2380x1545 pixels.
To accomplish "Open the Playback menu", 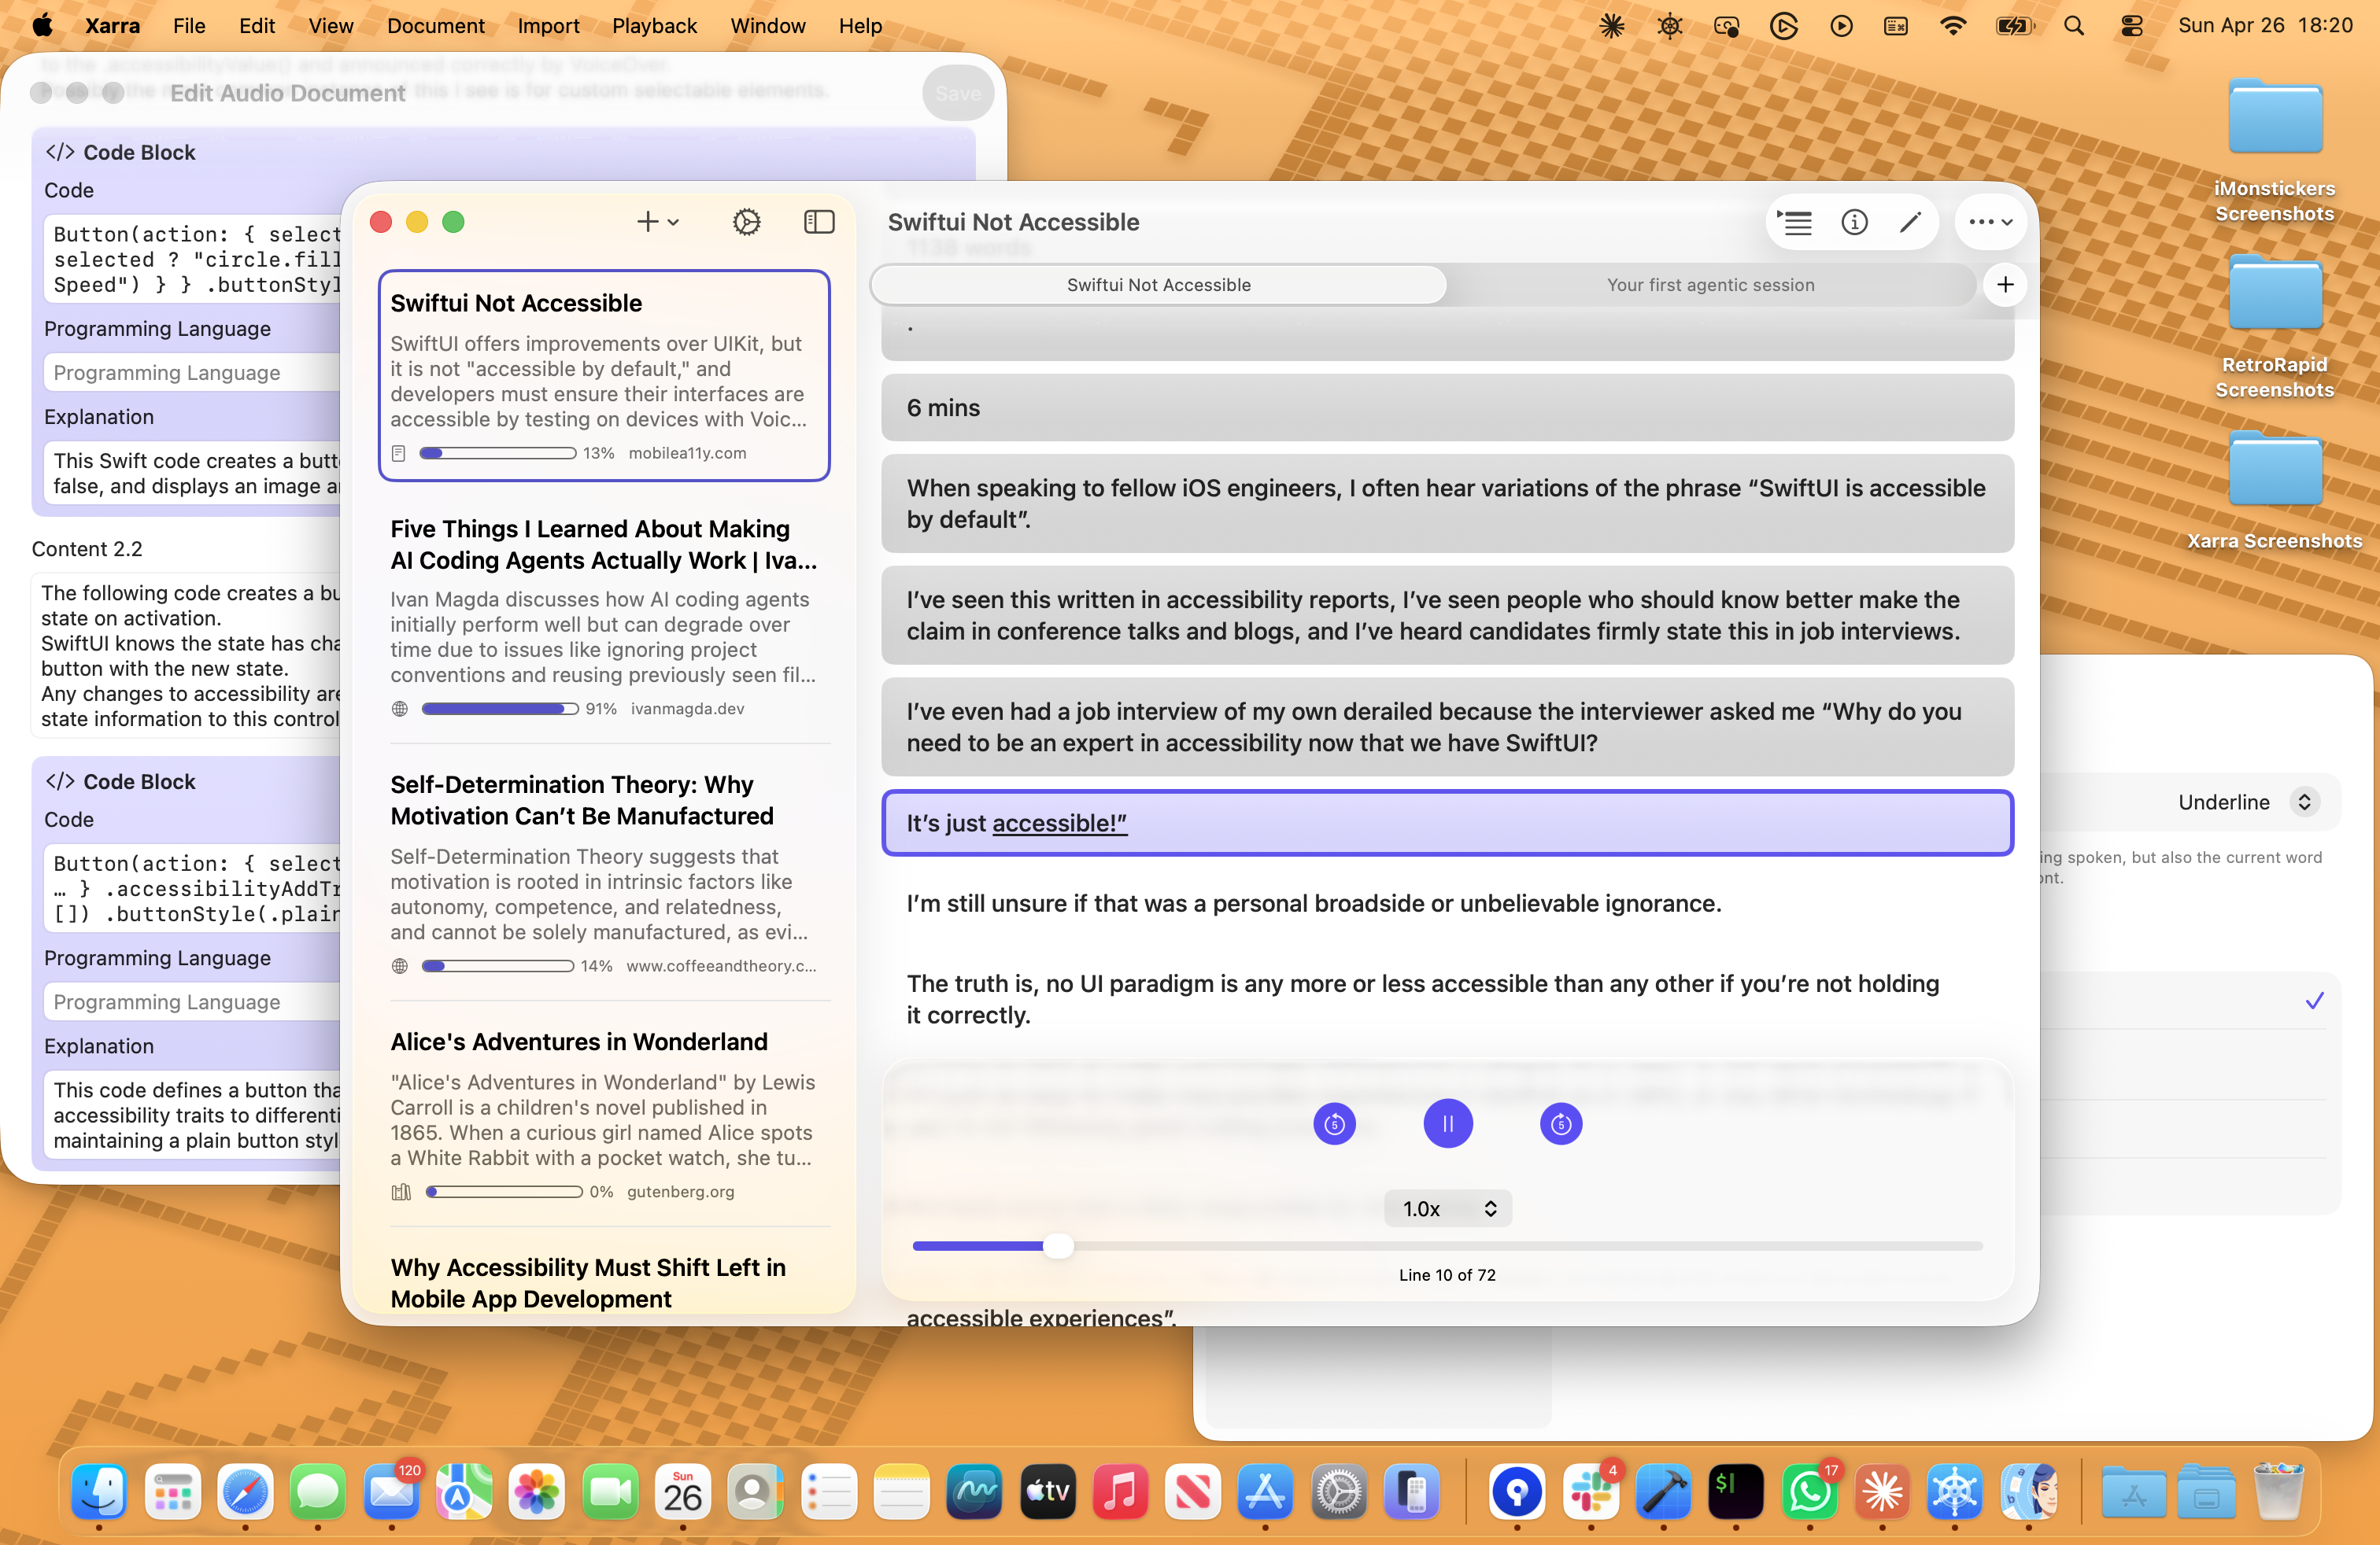I will click(x=654, y=25).
